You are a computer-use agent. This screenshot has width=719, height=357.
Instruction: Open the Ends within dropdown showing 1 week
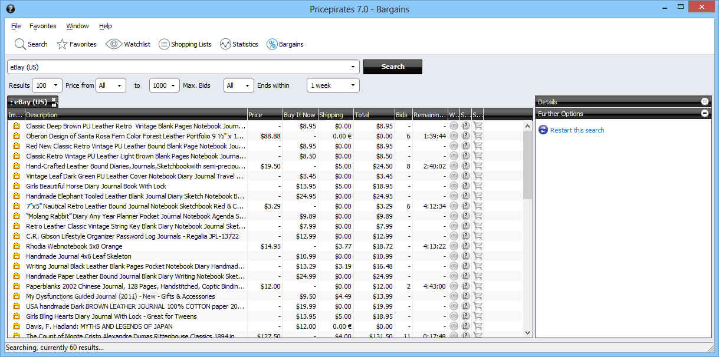tap(333, 85)
